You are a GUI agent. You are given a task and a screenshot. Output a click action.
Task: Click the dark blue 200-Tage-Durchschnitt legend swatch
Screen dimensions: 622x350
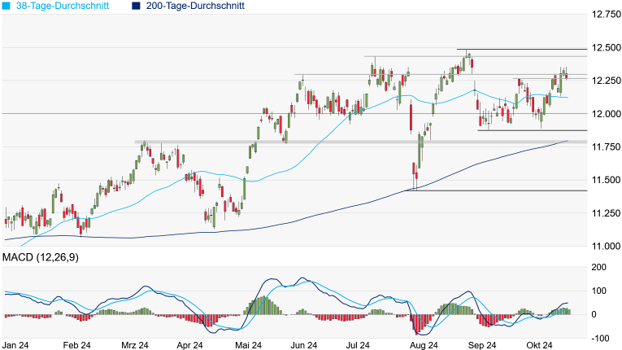pyautogui.click(x=136, y=6)
